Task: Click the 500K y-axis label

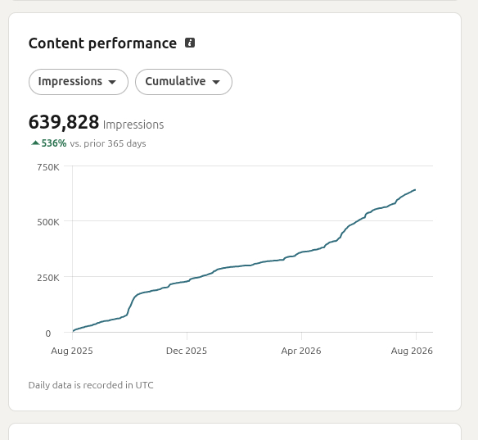Action: coord(48,222)
